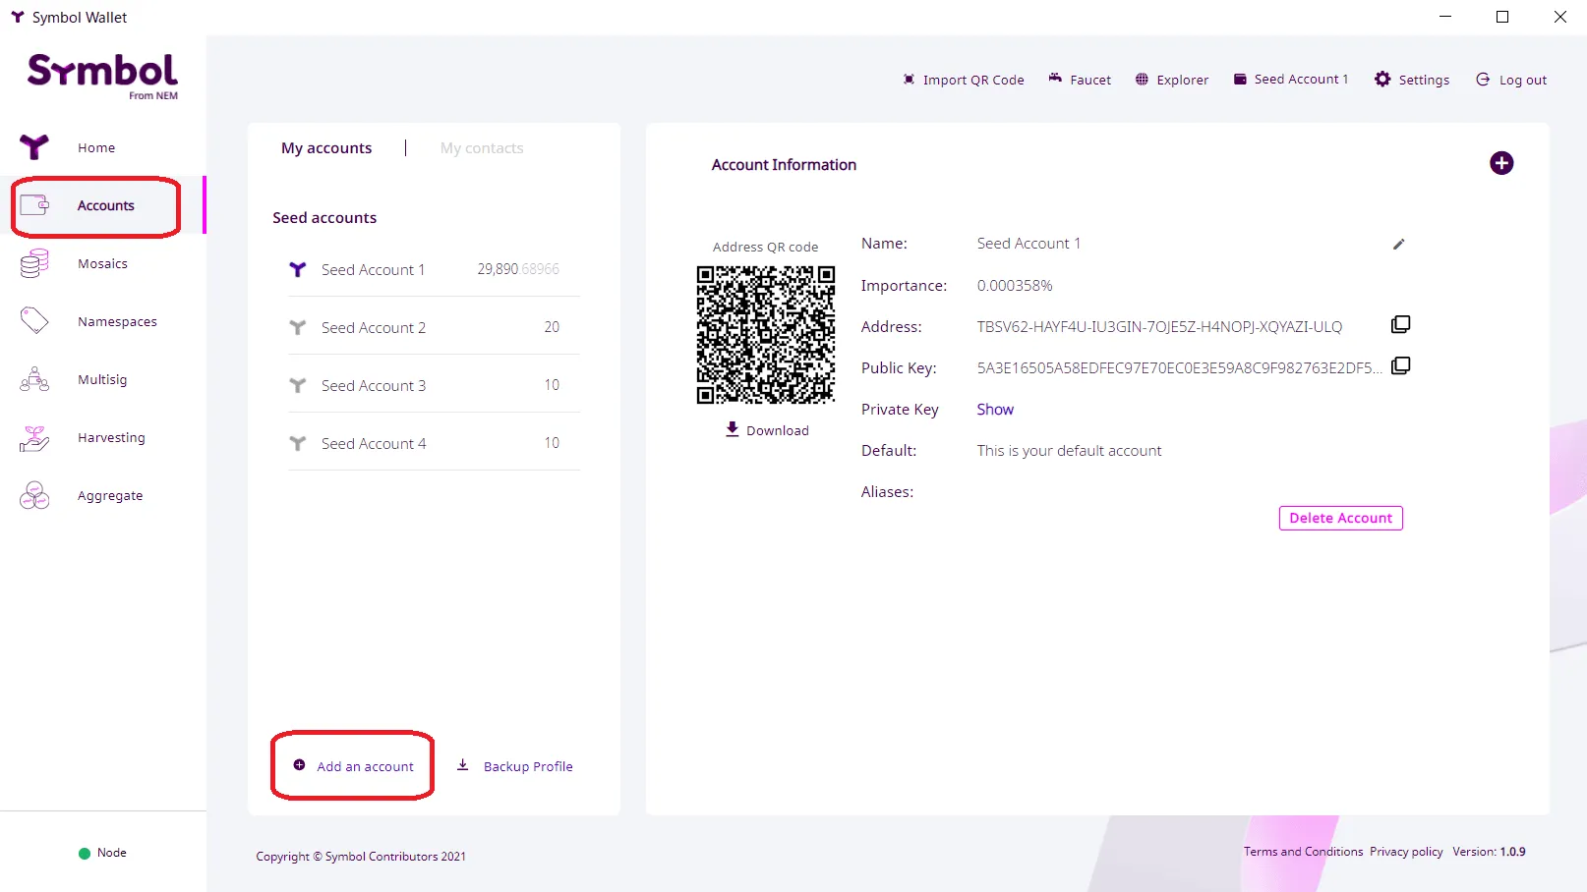Download the address QR code image
Screen dimensions: 1587x892
[766, 429]
